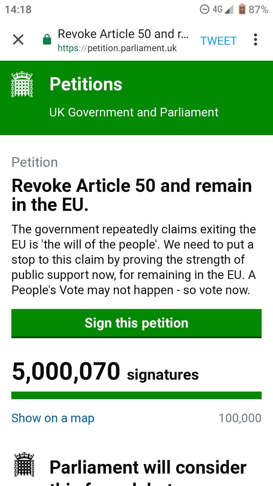Screen dimensions: 273x486
Task: Close the browser custom tab
Action: pyautogui.click(x=18, y=40)
